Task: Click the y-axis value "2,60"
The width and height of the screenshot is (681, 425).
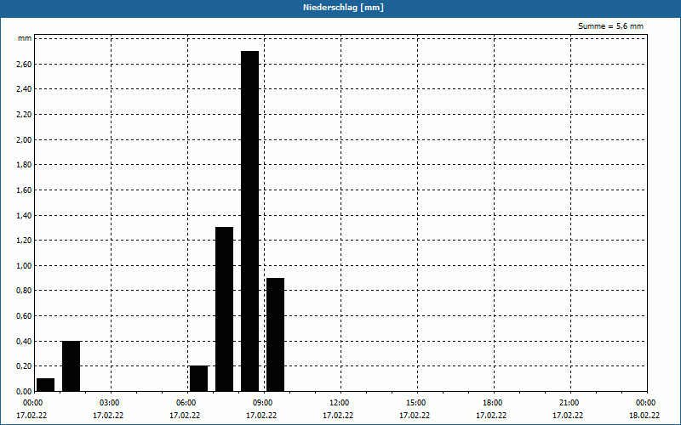Action: pos(25,65)
